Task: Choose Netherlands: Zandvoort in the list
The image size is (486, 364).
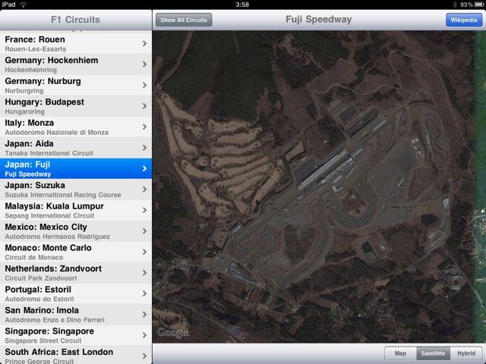Action: [76, 273]
